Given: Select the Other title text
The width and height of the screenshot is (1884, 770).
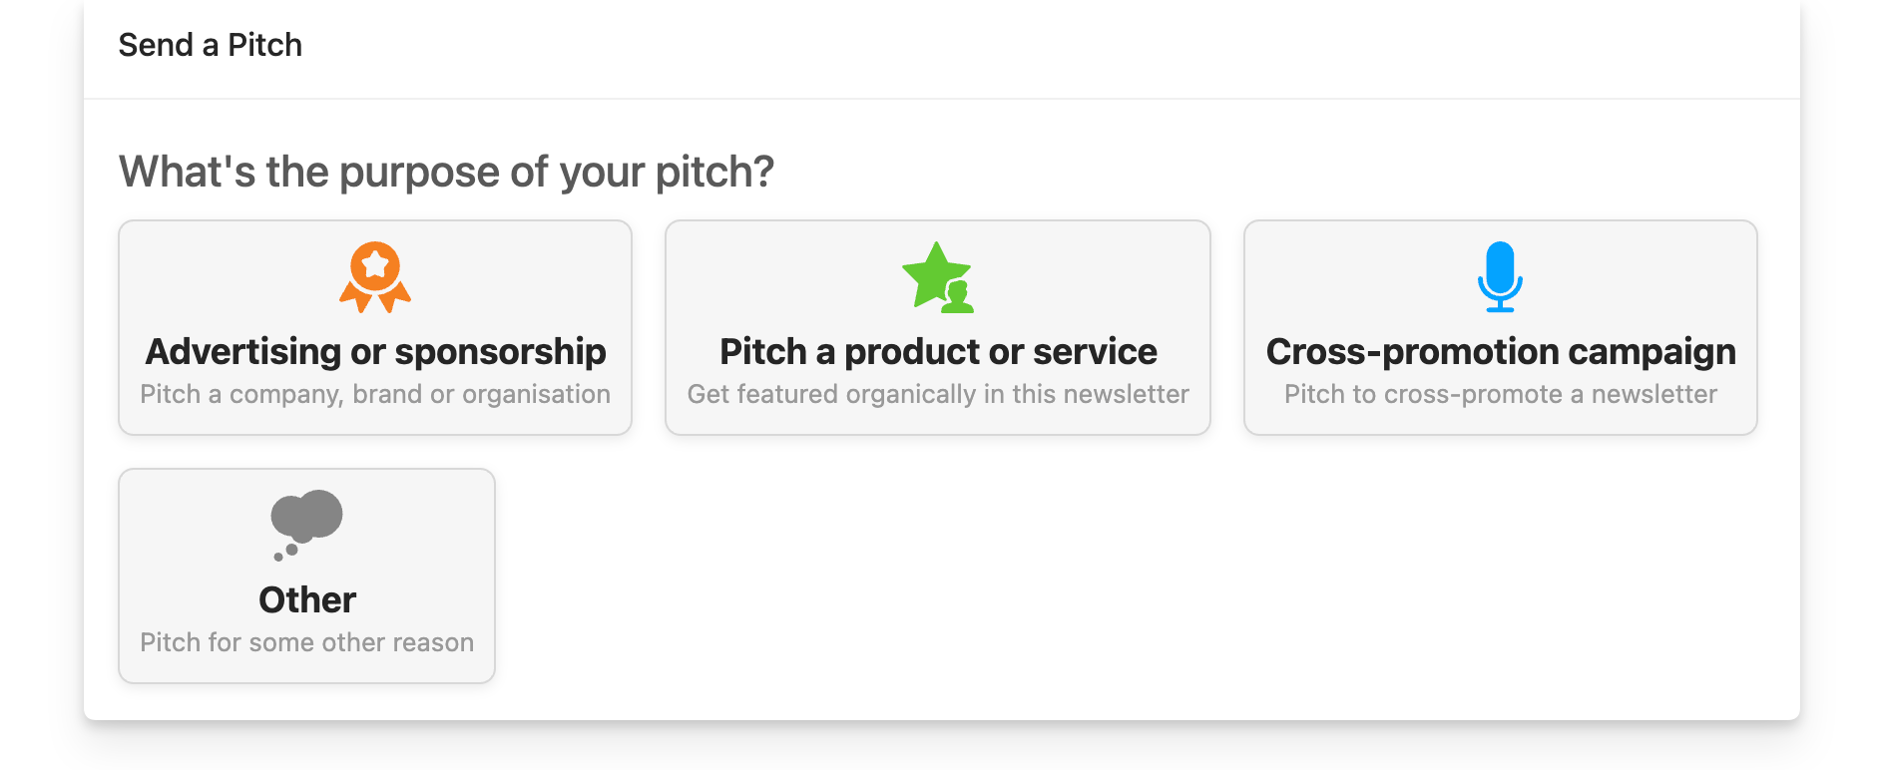Looking at the screenshot, I should click(307, 600).
